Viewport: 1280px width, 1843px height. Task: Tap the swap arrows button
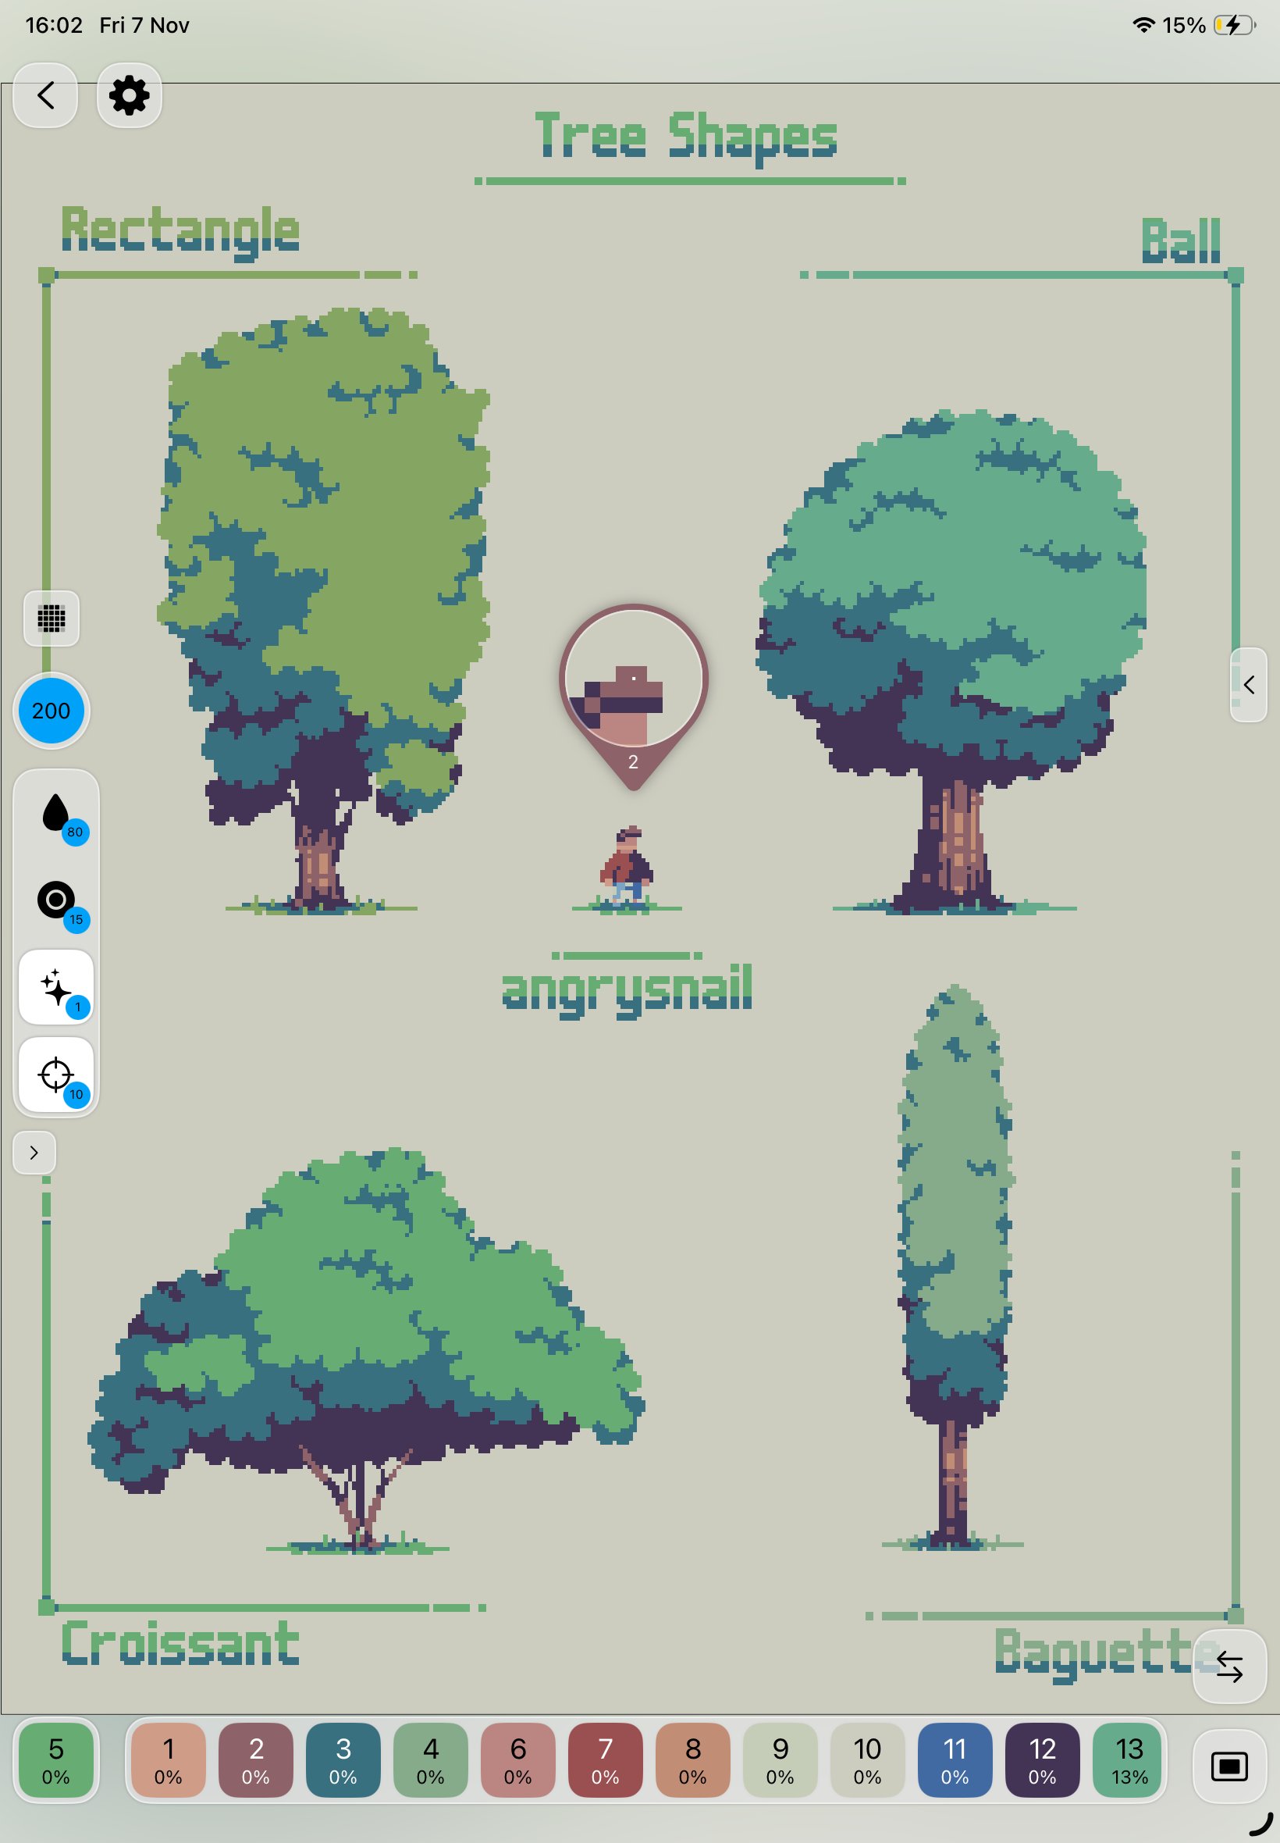tap(1228, 1666)
